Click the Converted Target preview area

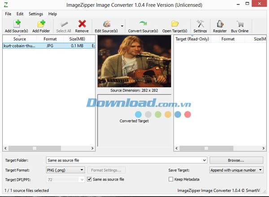(x=134, y=121)
